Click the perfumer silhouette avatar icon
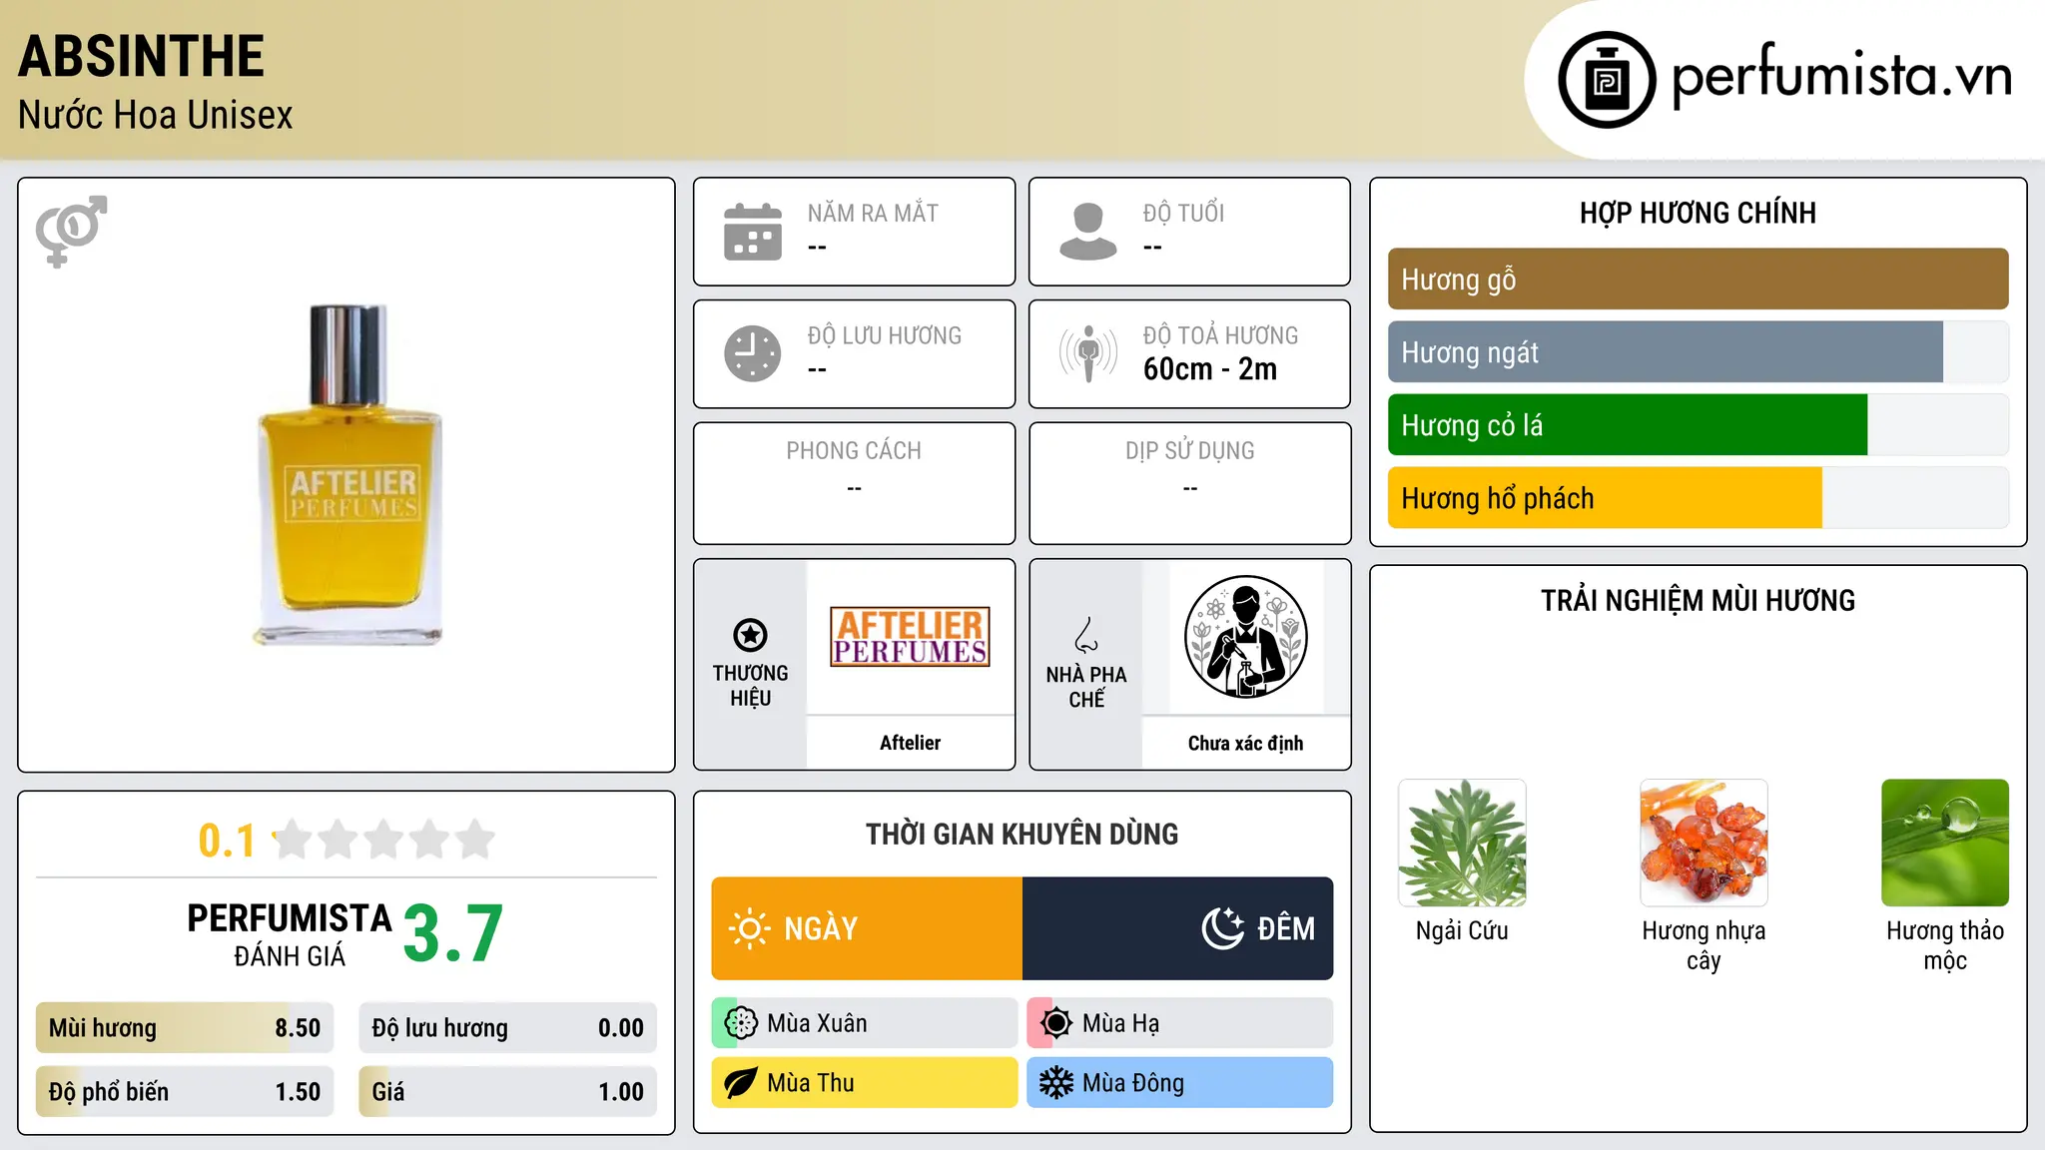 (1245, 637)
